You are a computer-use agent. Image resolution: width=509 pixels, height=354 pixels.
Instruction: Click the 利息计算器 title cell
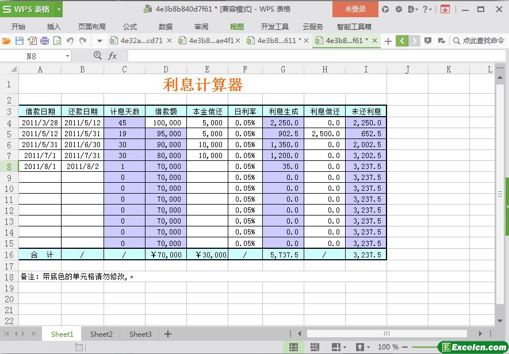pyautogui.click(x=203, y=84)
